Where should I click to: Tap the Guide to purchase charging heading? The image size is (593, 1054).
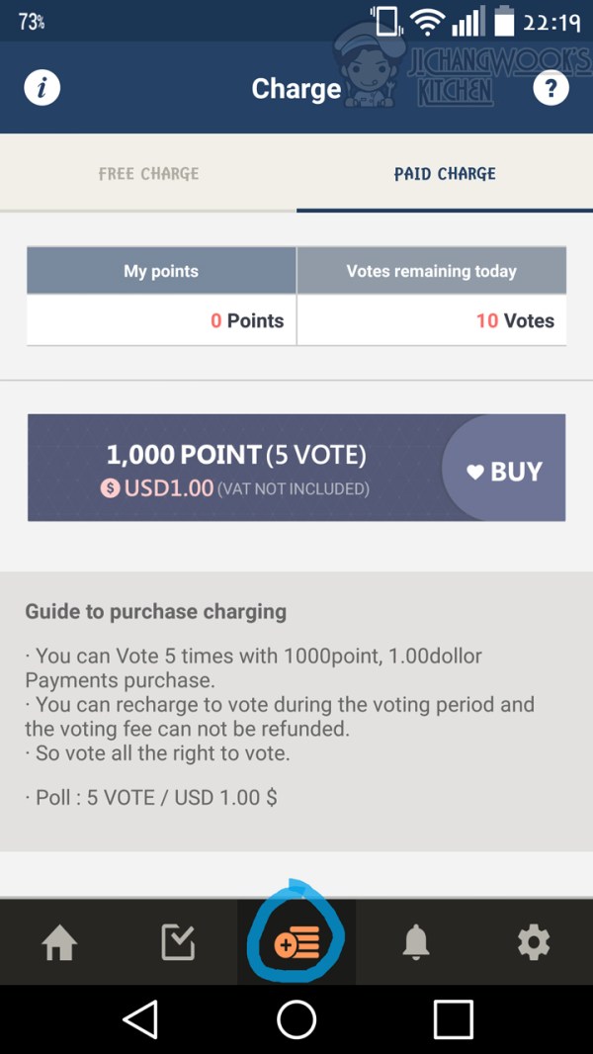156,611
